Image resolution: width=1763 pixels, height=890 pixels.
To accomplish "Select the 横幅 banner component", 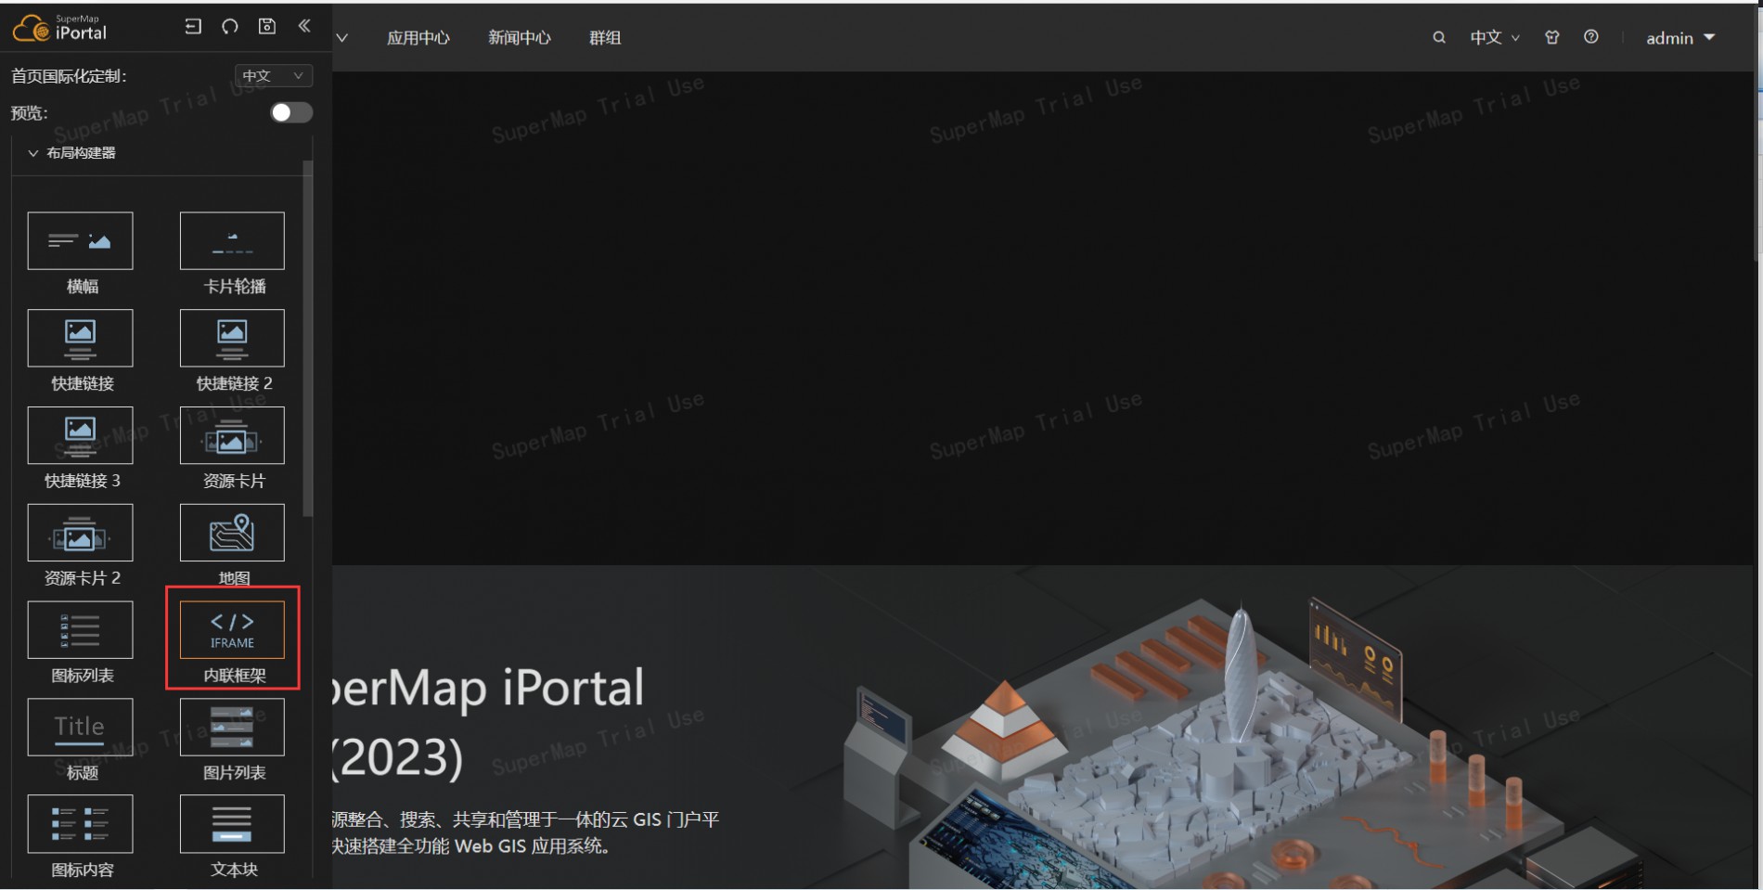I will [81, 253].
